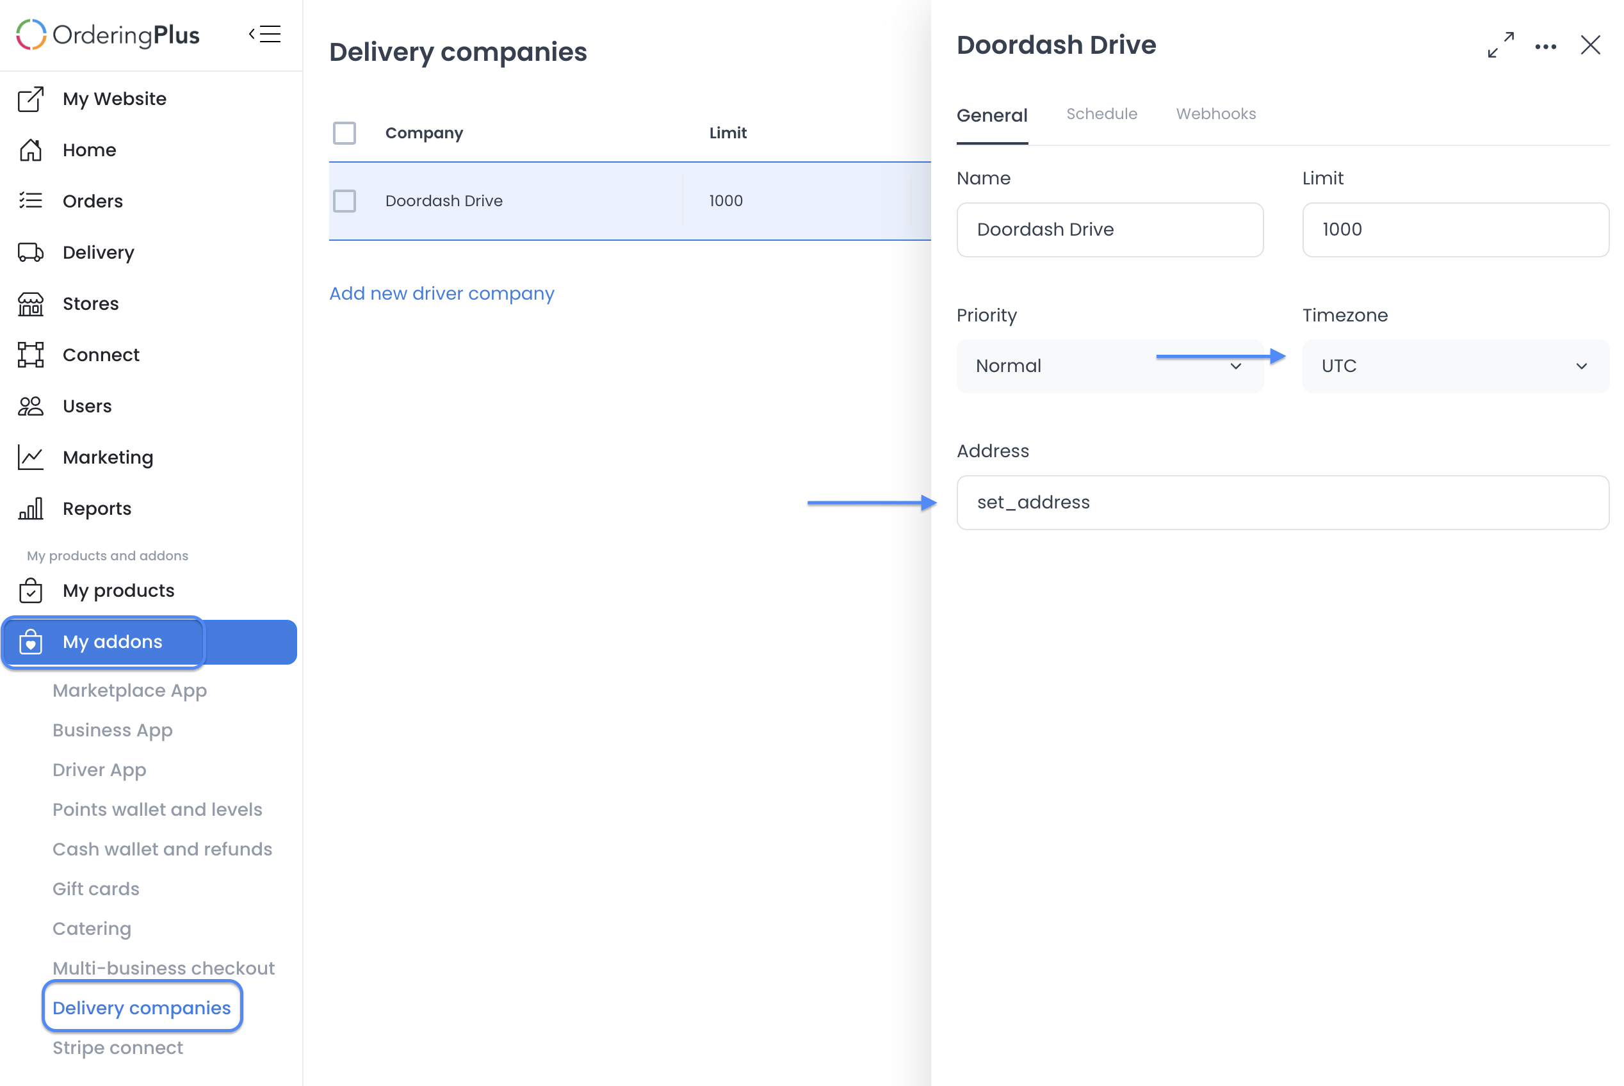Screen dimensions: 1624x1086
Task: Open the Catering submenu entry
Action: (92, 928)
